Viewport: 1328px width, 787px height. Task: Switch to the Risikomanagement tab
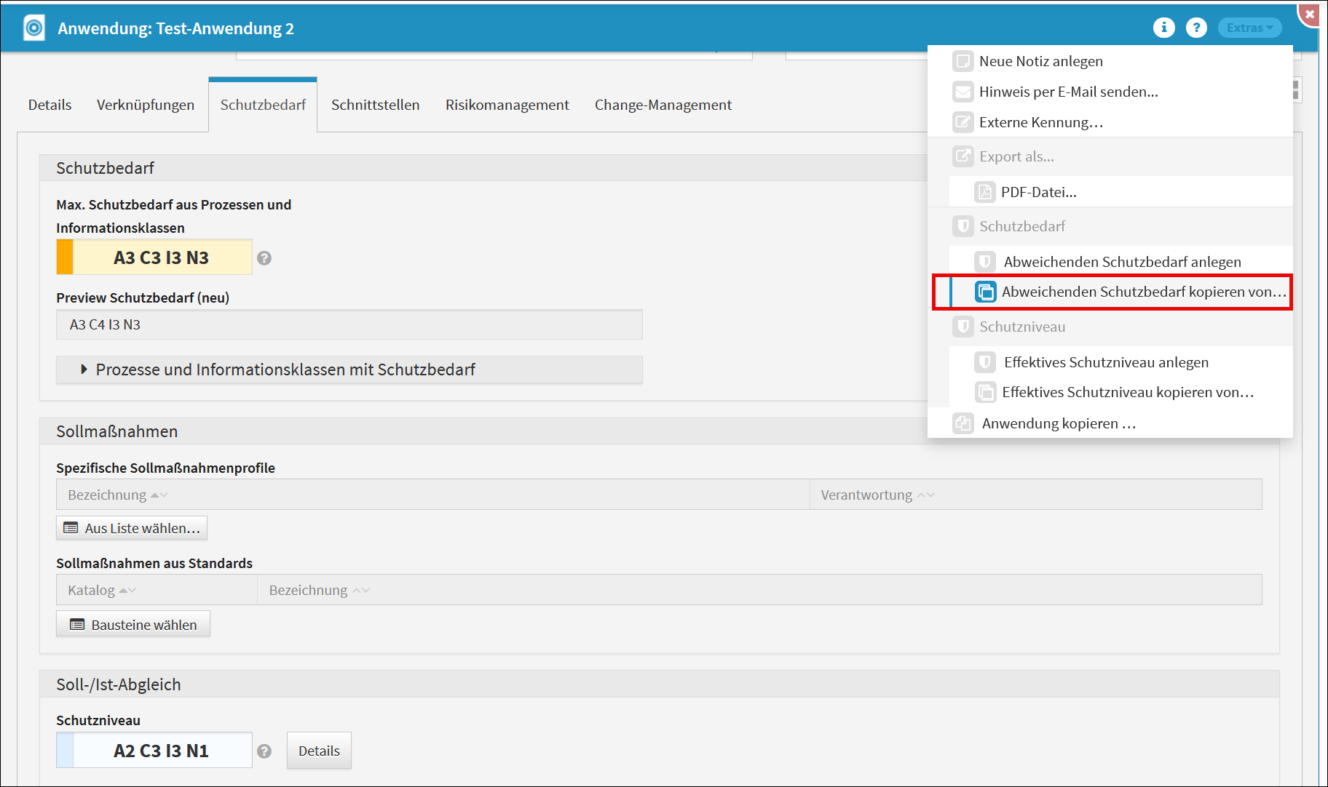[507, 105]
